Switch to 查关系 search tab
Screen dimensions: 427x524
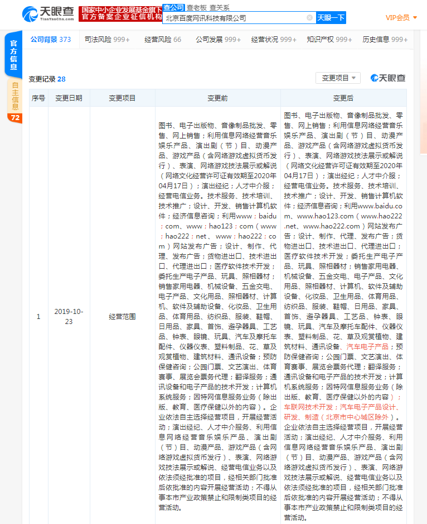(219, 7)
